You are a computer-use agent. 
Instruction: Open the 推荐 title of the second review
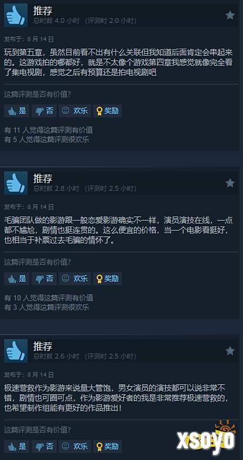[x=42, y=178]
